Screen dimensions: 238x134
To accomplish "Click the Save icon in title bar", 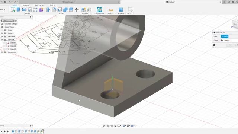I will coord(5,2).
